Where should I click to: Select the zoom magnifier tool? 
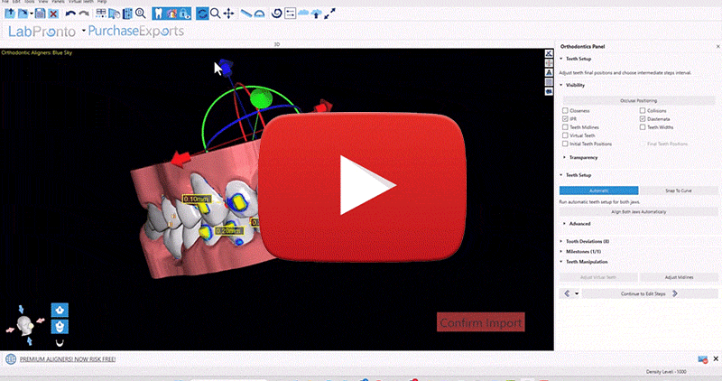tap(215, 14)
